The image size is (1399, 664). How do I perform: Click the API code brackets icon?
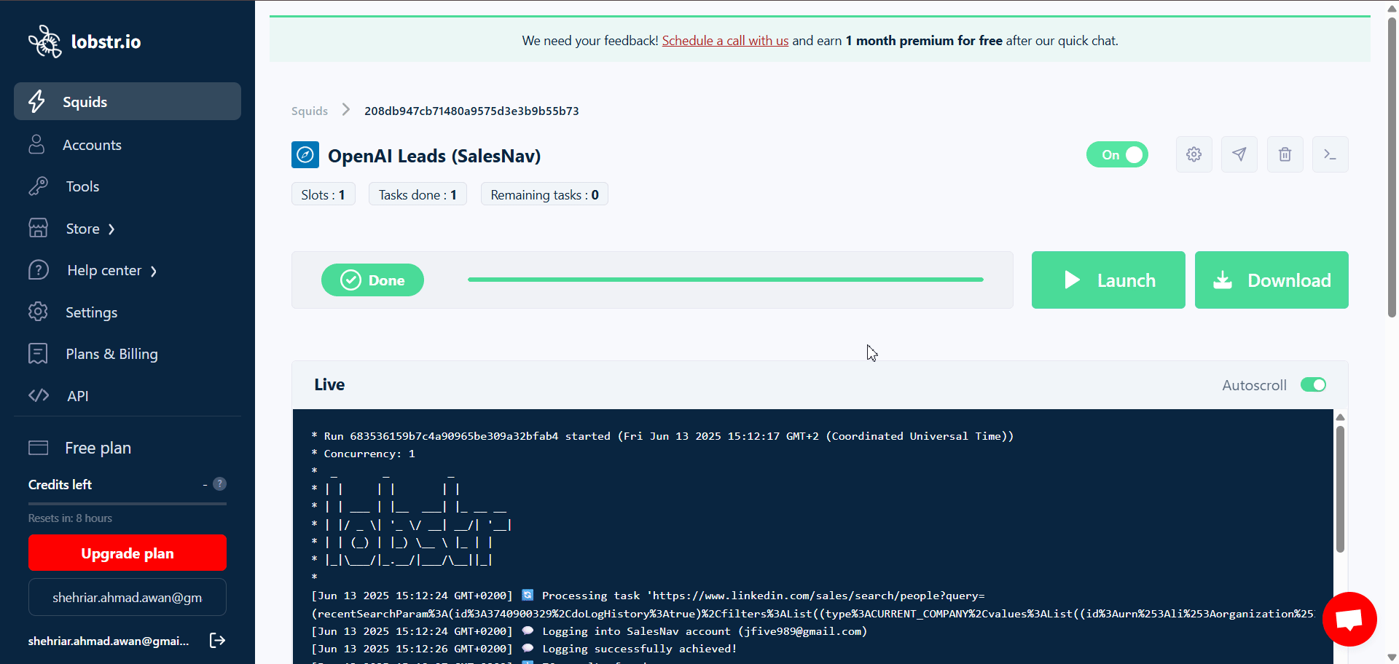(39, 395)
